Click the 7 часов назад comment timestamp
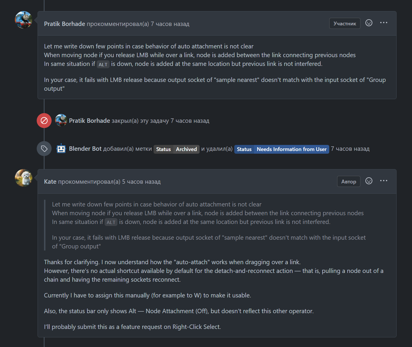This screenshot has width=412, height=347. click(x=170, y=24)
